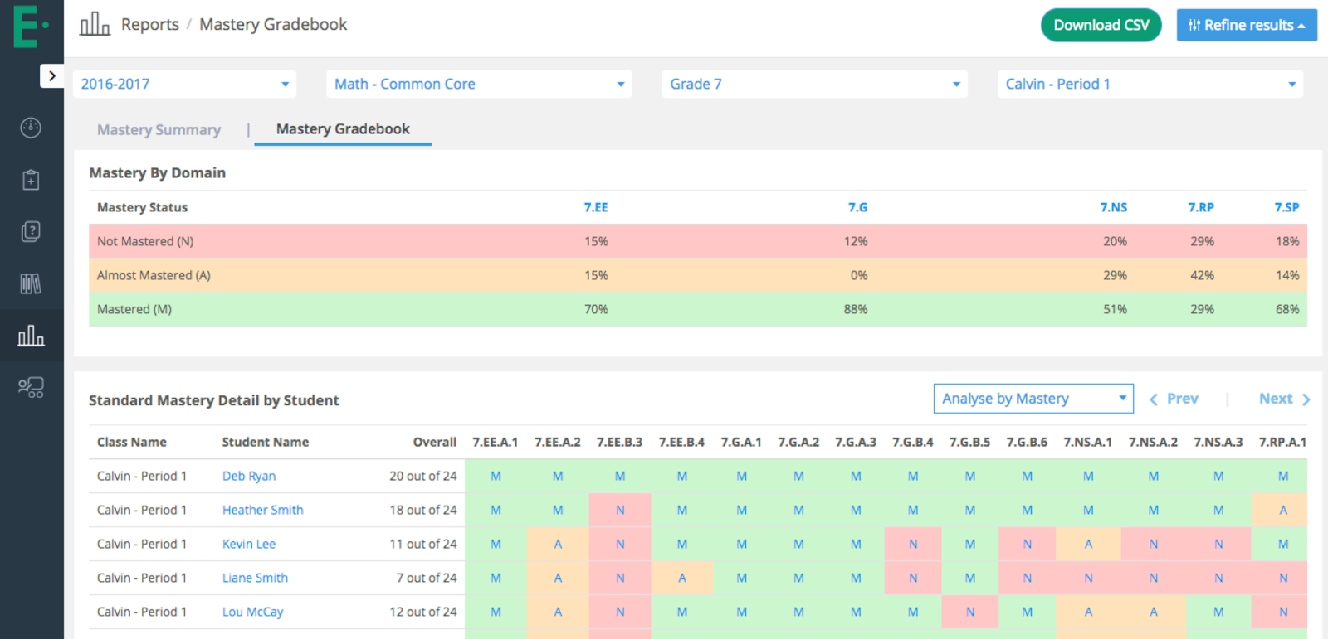Viewport: 1328px width, 639px height.
Task: Click the Student Name column header
Action: tap(266, 442)
